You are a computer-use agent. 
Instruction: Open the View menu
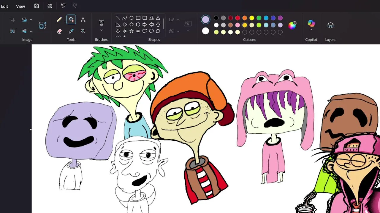(20, 6)
